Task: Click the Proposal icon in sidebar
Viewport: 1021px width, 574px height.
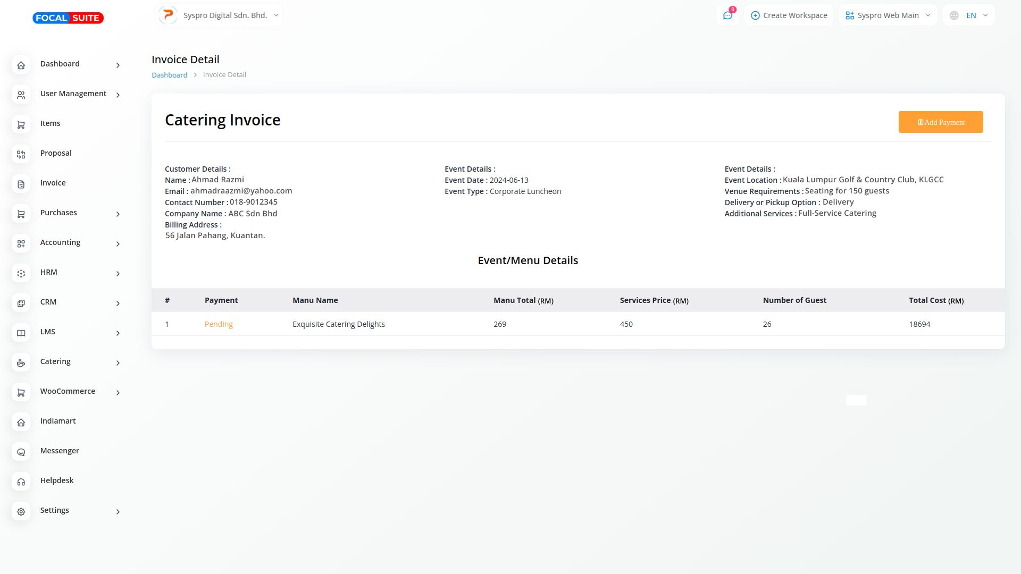Action: tap(21, 155)
